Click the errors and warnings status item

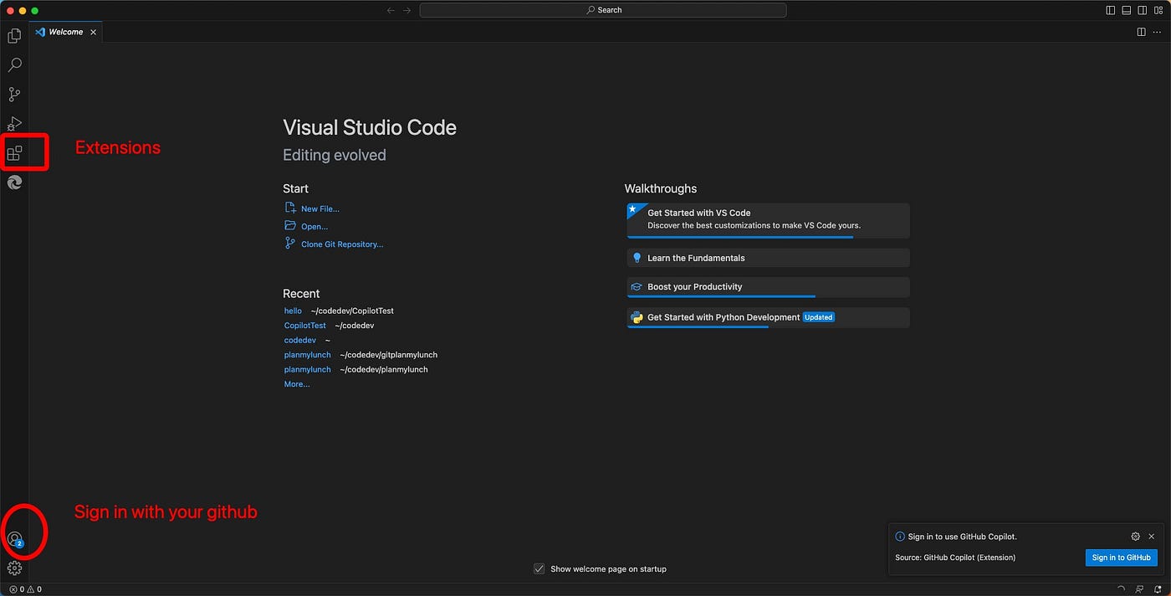tap(25, 589)
